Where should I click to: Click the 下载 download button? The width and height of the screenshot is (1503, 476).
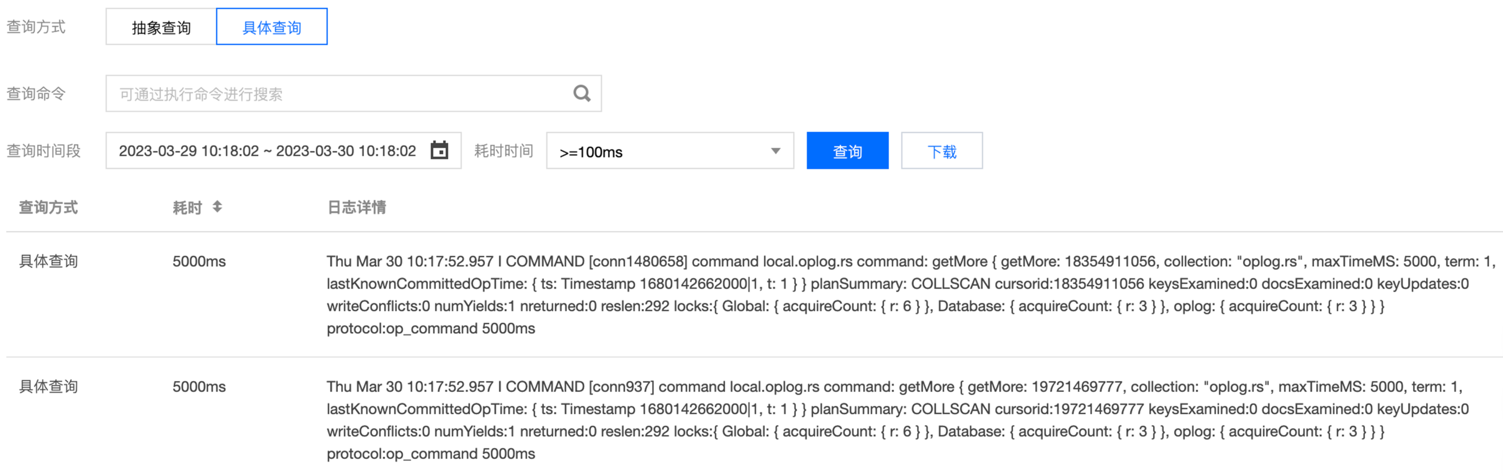(x=942, y=151)
